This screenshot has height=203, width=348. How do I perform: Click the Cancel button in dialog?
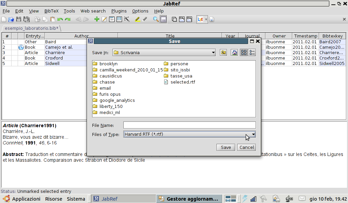[x=247, y=147]
